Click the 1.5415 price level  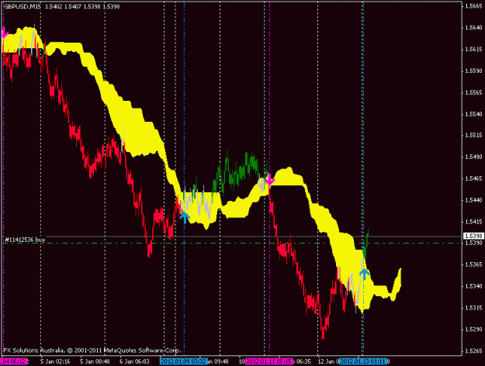[473, 222]
